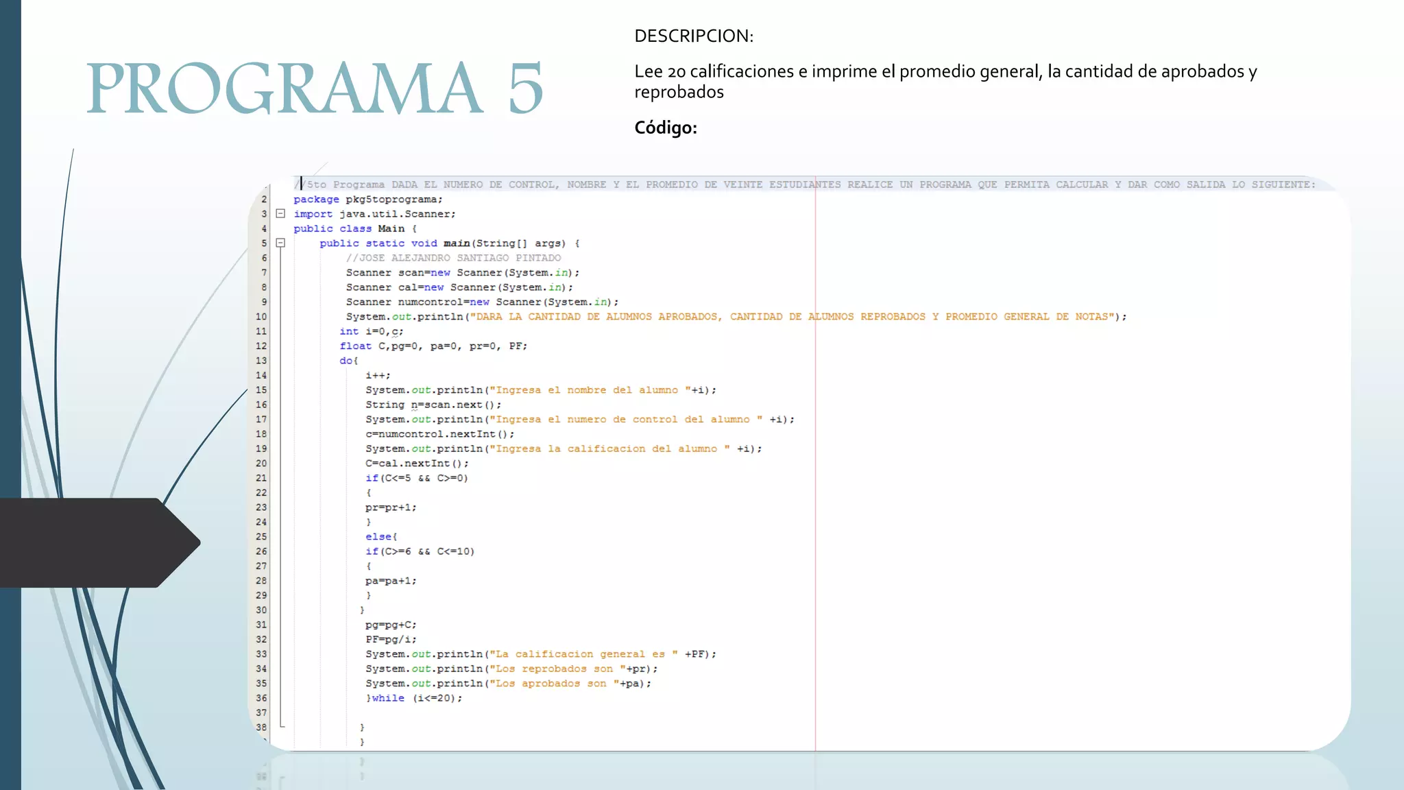This screenshot has height=790, width=1404.
Task: Click the JOSE ALEJANDRO SANTIAGO PINTADO comment
Action: (453, 258)
